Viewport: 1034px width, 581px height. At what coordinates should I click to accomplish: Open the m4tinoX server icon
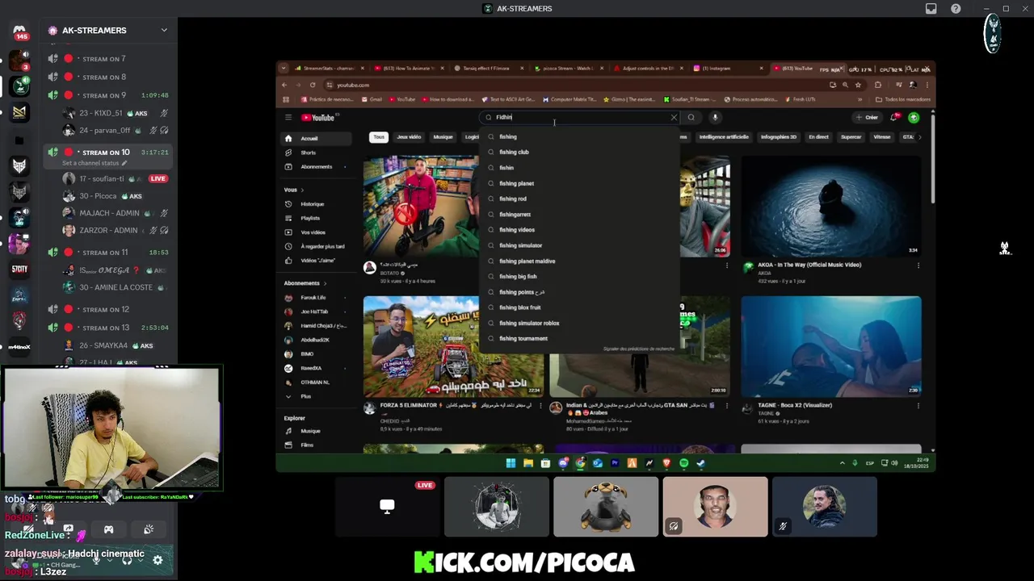19,347
